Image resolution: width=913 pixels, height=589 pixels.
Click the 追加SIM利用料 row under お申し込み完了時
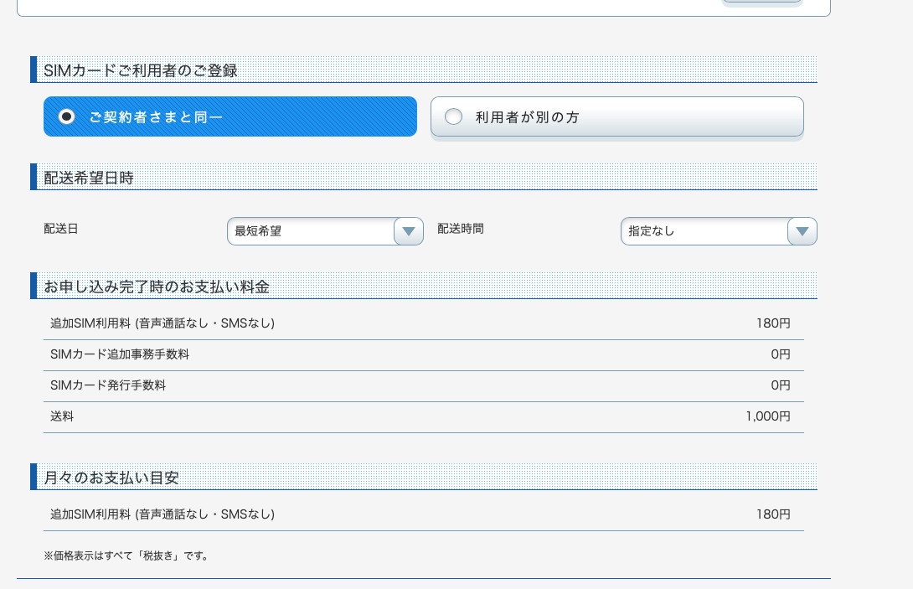point(162,323)
